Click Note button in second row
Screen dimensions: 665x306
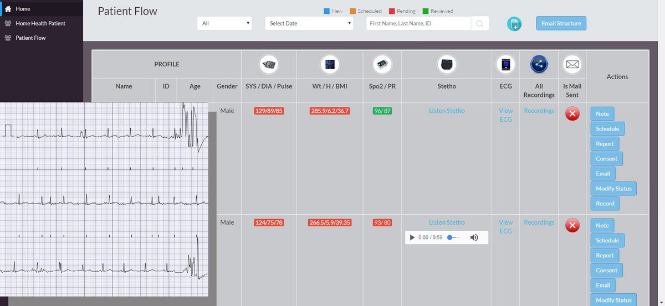(602, 226)
